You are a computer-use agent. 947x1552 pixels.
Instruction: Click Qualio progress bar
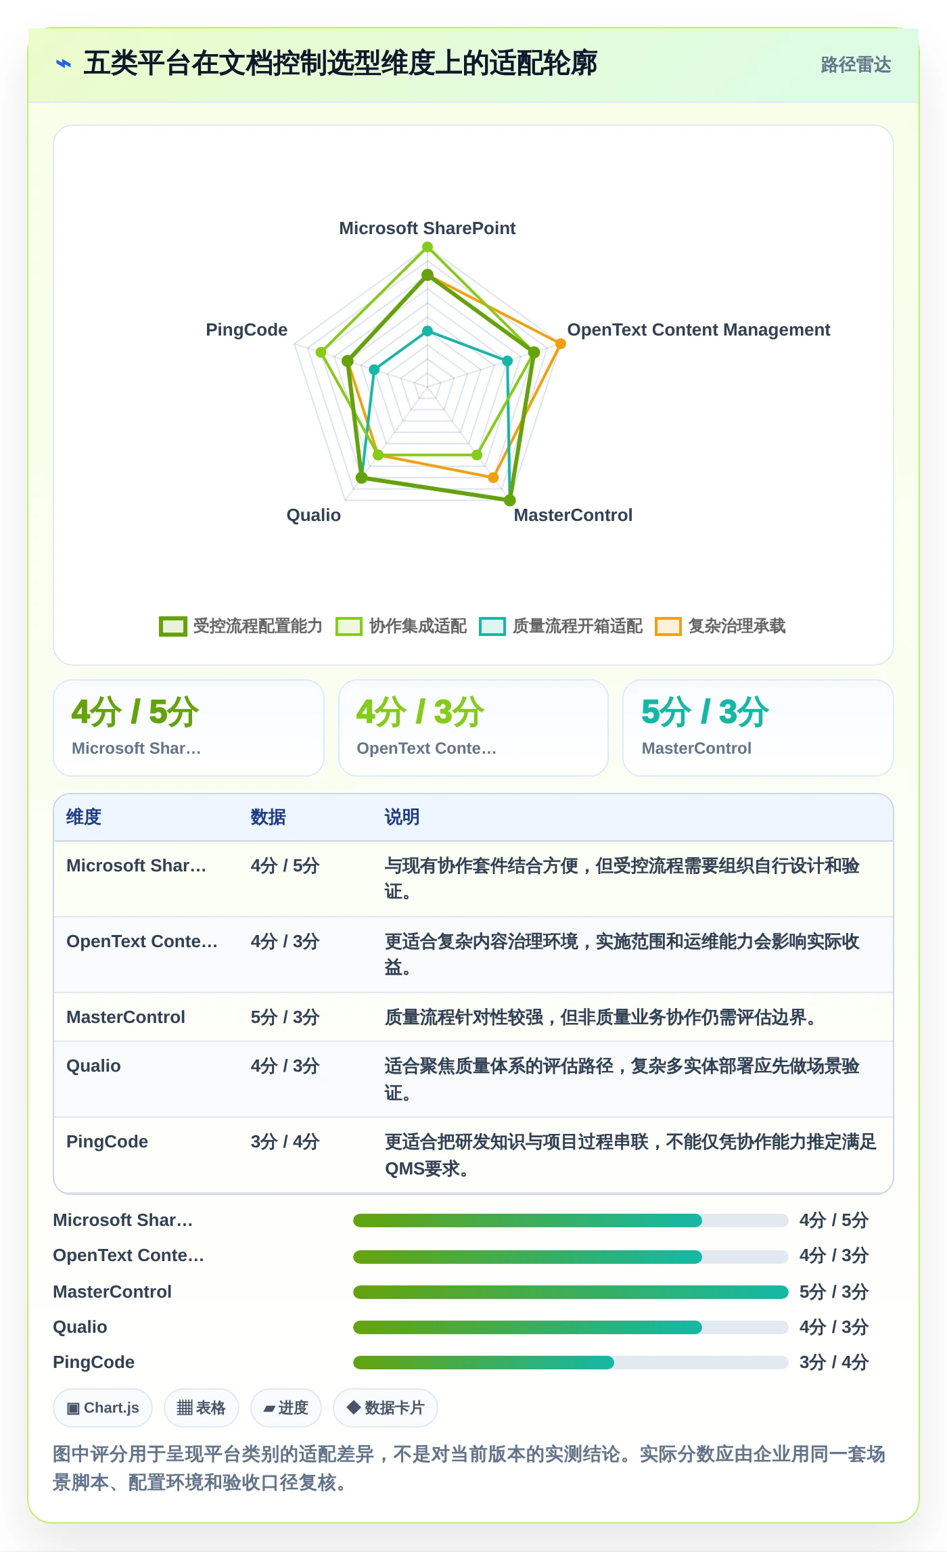[x=570, y=1327]
